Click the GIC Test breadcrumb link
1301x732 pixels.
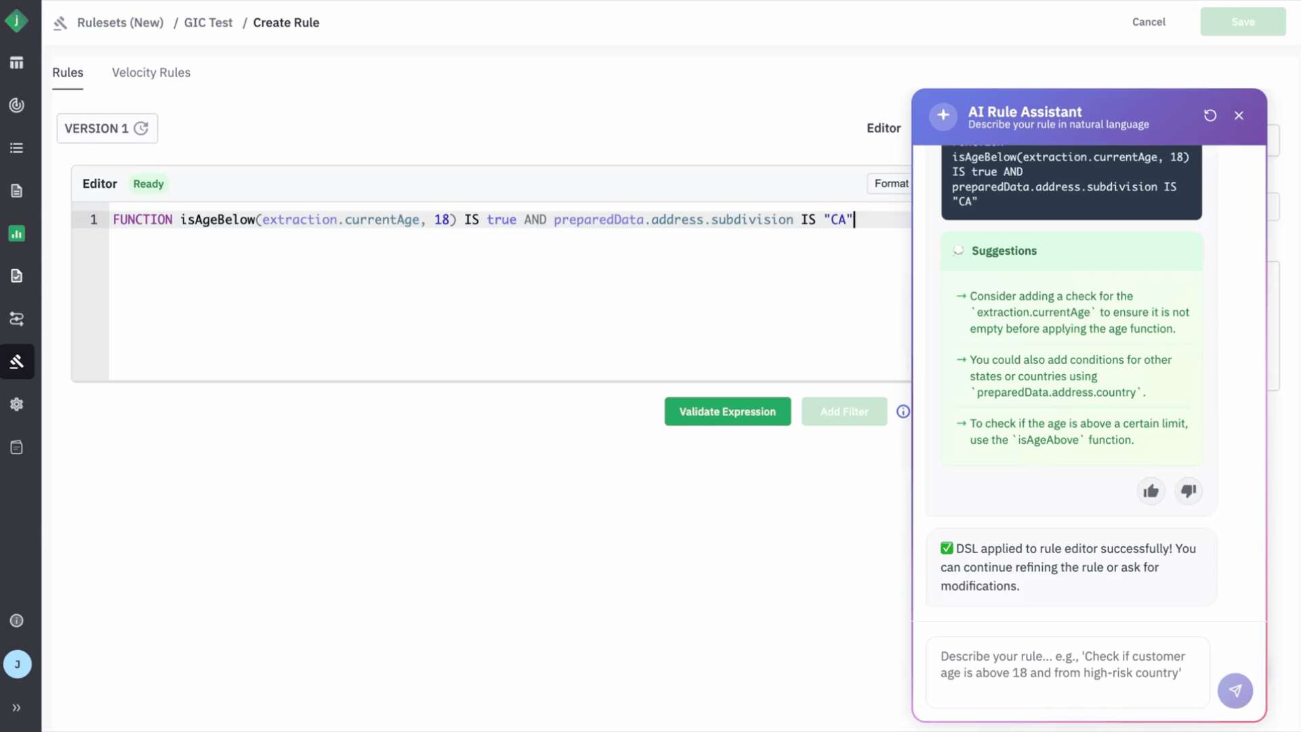(208, 22)
